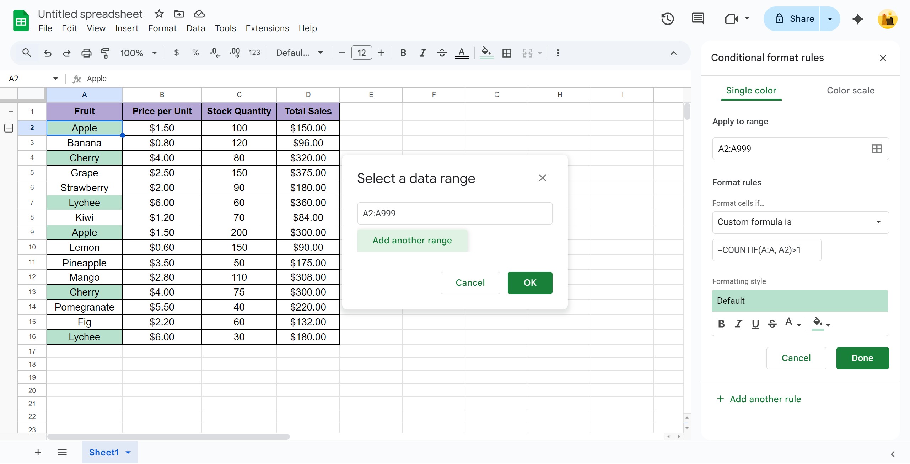
Task: Click the move to folder icon
Action: (x=179, y=14)
